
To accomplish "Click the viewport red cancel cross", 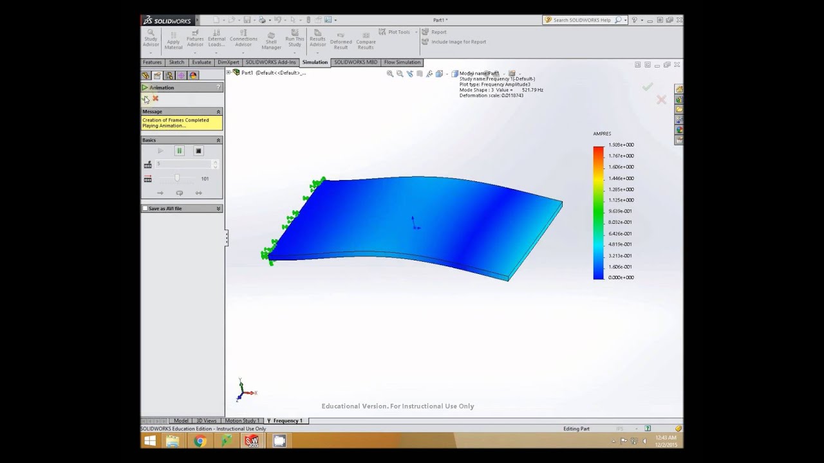I will point(661,100).
